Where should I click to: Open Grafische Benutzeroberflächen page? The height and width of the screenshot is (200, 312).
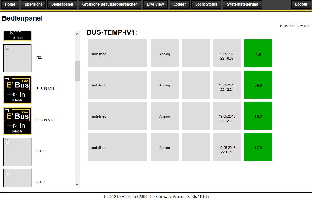[x=110, y=4]
